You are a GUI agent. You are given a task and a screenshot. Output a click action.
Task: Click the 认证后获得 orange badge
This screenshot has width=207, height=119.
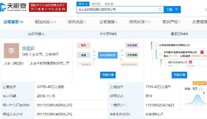[199, 83]
